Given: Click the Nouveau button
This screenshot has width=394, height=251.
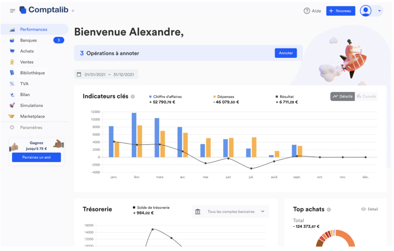Looking at the screenshot, I should (x=341, y=11).
